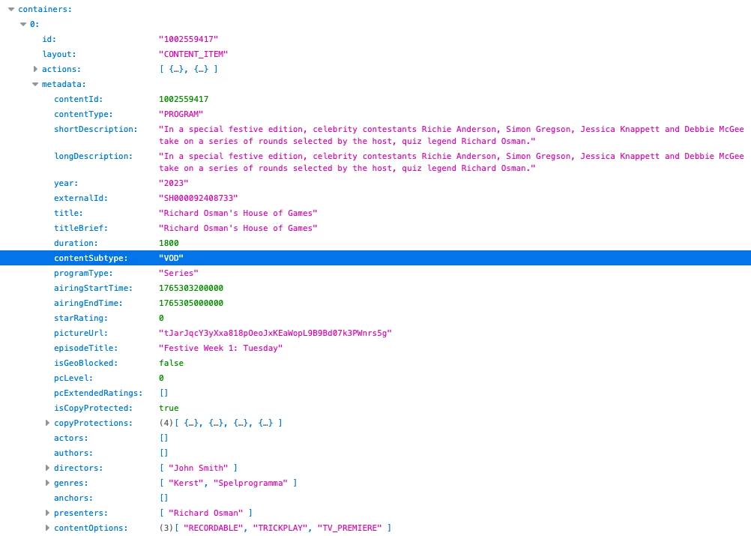Expand the actions array

[x=35, y=69]
